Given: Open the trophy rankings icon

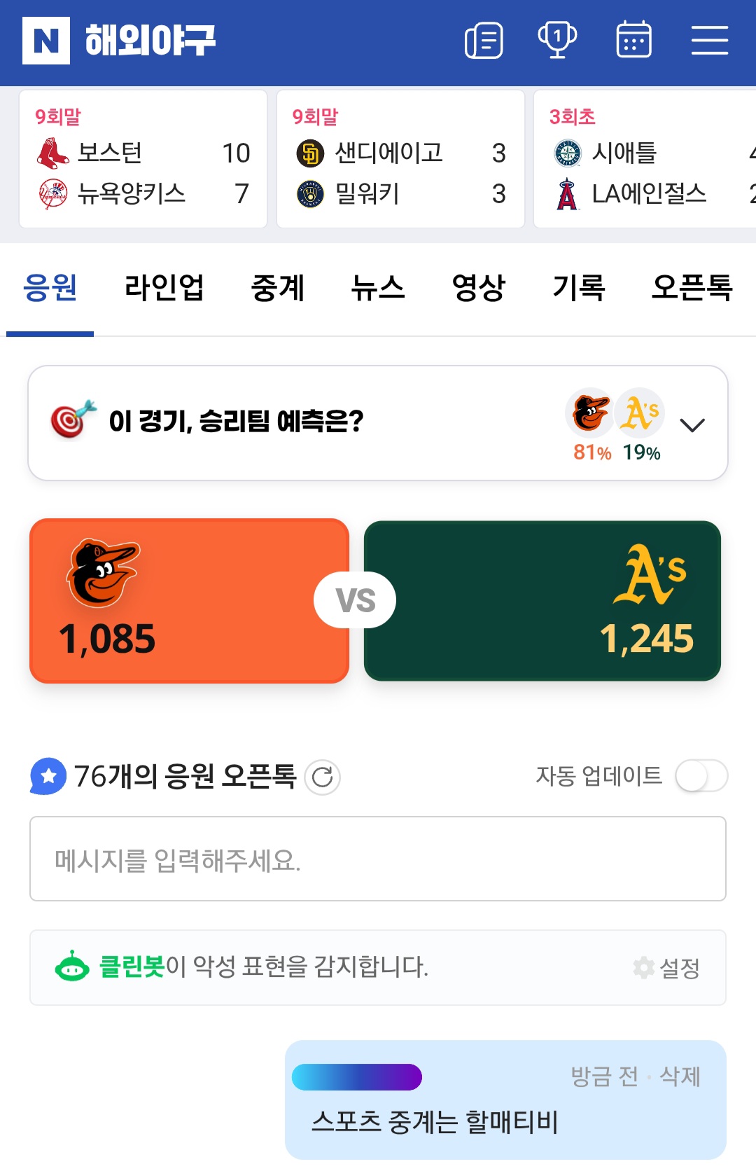Looking at the screenshot, I should click(557, 40).
